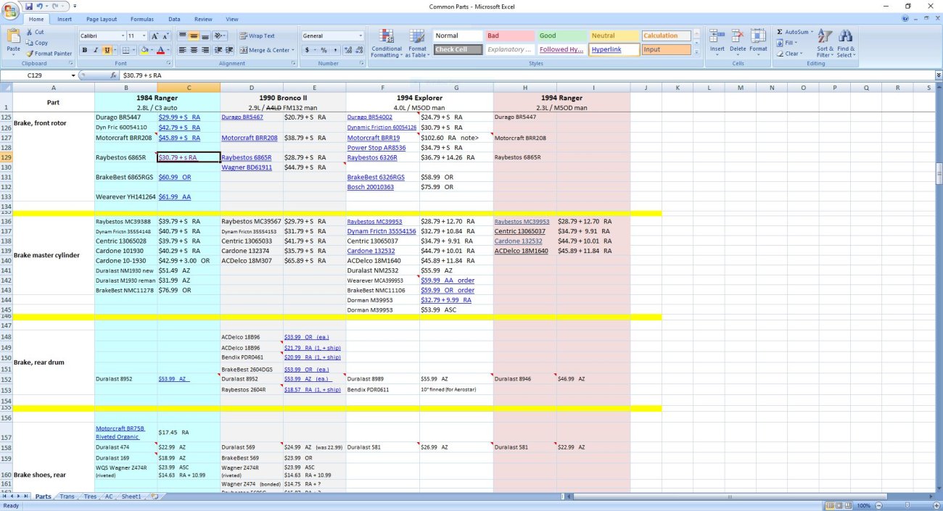The image size is (943, 511).
Task: Apply the Good cell style
Action: [562, 36]
